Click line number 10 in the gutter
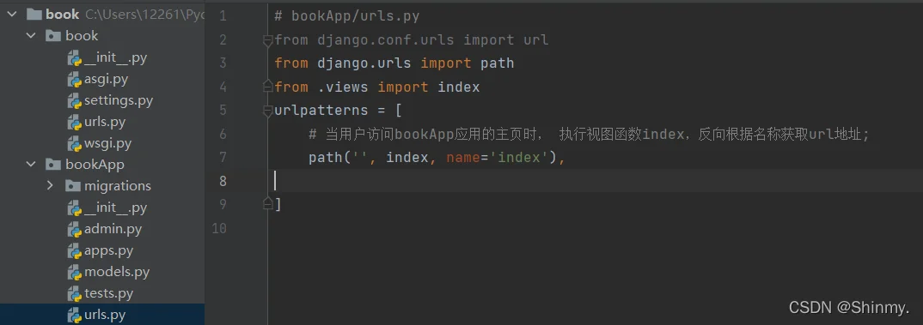Viewport: 923px width, 325px height. [x=219, y=228]
